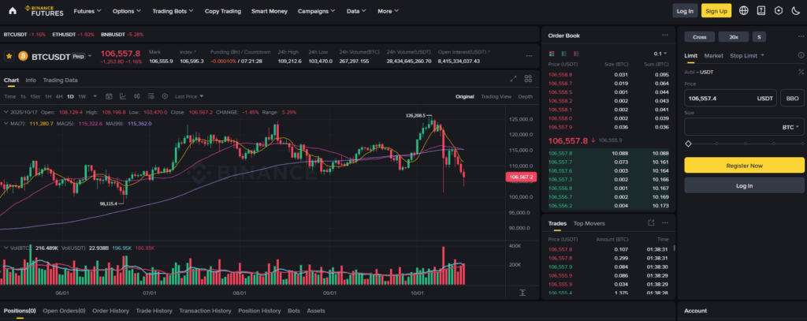The height and width of the screenshot is (321, 807).
Task: Switch to dark/light theme moon icon
Action: tap(794, 11)
